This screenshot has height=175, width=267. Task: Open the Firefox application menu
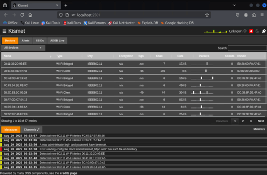coord(262,15)
